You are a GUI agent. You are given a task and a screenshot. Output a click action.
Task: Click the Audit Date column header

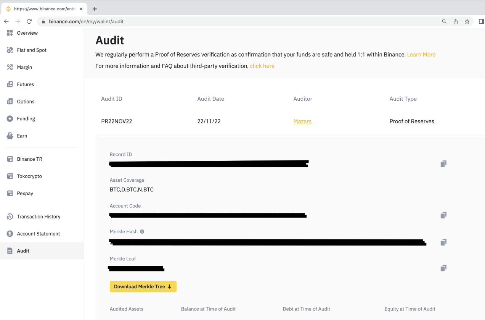pos(210,99)
